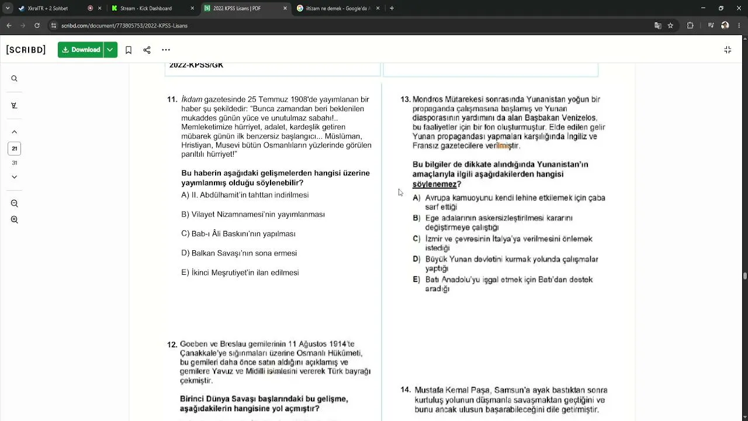
Task: Click question 13 option C about İzmir ve çevresinin
Action: (x=503, y=243)
